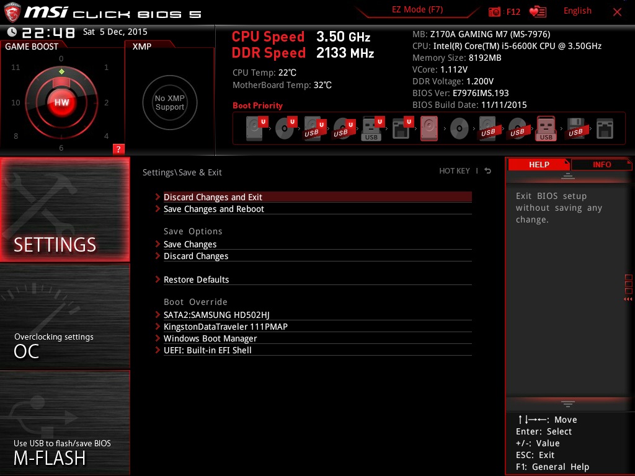Open favorites via the heart folder icon
Image resolution: width=635 pixels, height=476 pixels.
(x=537, y=12)
